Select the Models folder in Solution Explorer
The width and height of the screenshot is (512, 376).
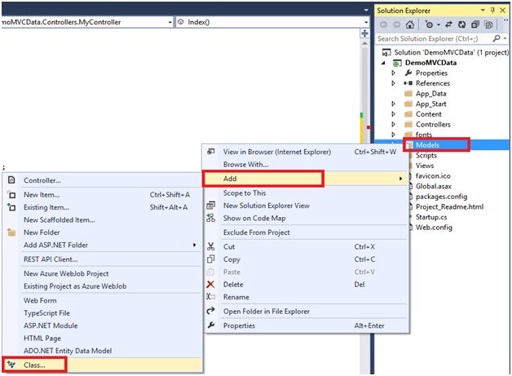427,145
